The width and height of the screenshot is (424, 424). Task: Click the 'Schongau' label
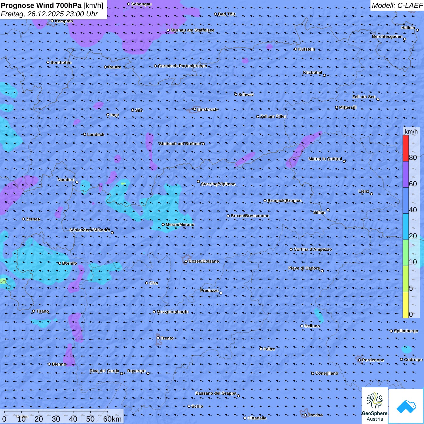pyautogui.click(x=141, y=4)
